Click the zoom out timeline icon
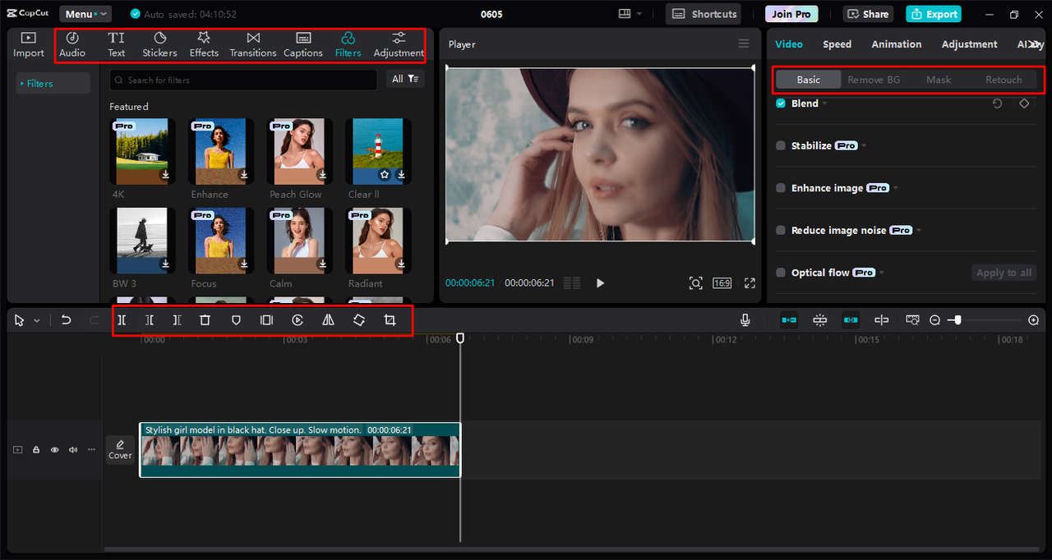 coord(934,320)
